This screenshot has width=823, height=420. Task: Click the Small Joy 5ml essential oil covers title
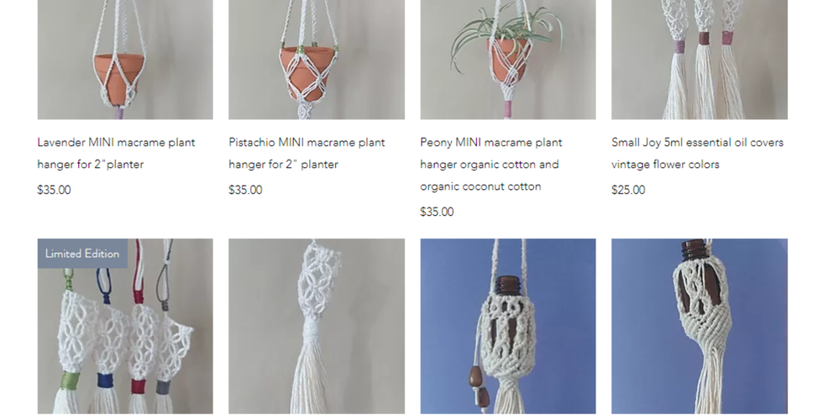click(x=697, y=153)
